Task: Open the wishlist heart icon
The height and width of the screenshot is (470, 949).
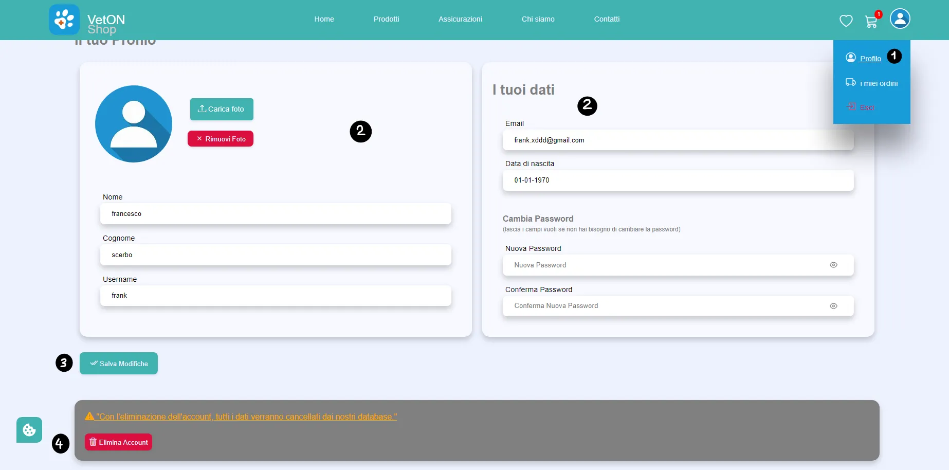Action: point(846,21)
